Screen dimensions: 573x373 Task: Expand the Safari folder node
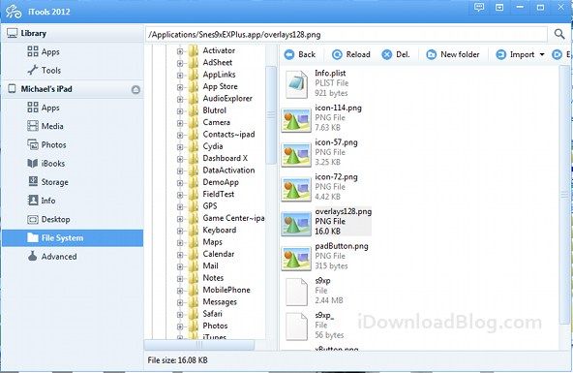[180, 315]
